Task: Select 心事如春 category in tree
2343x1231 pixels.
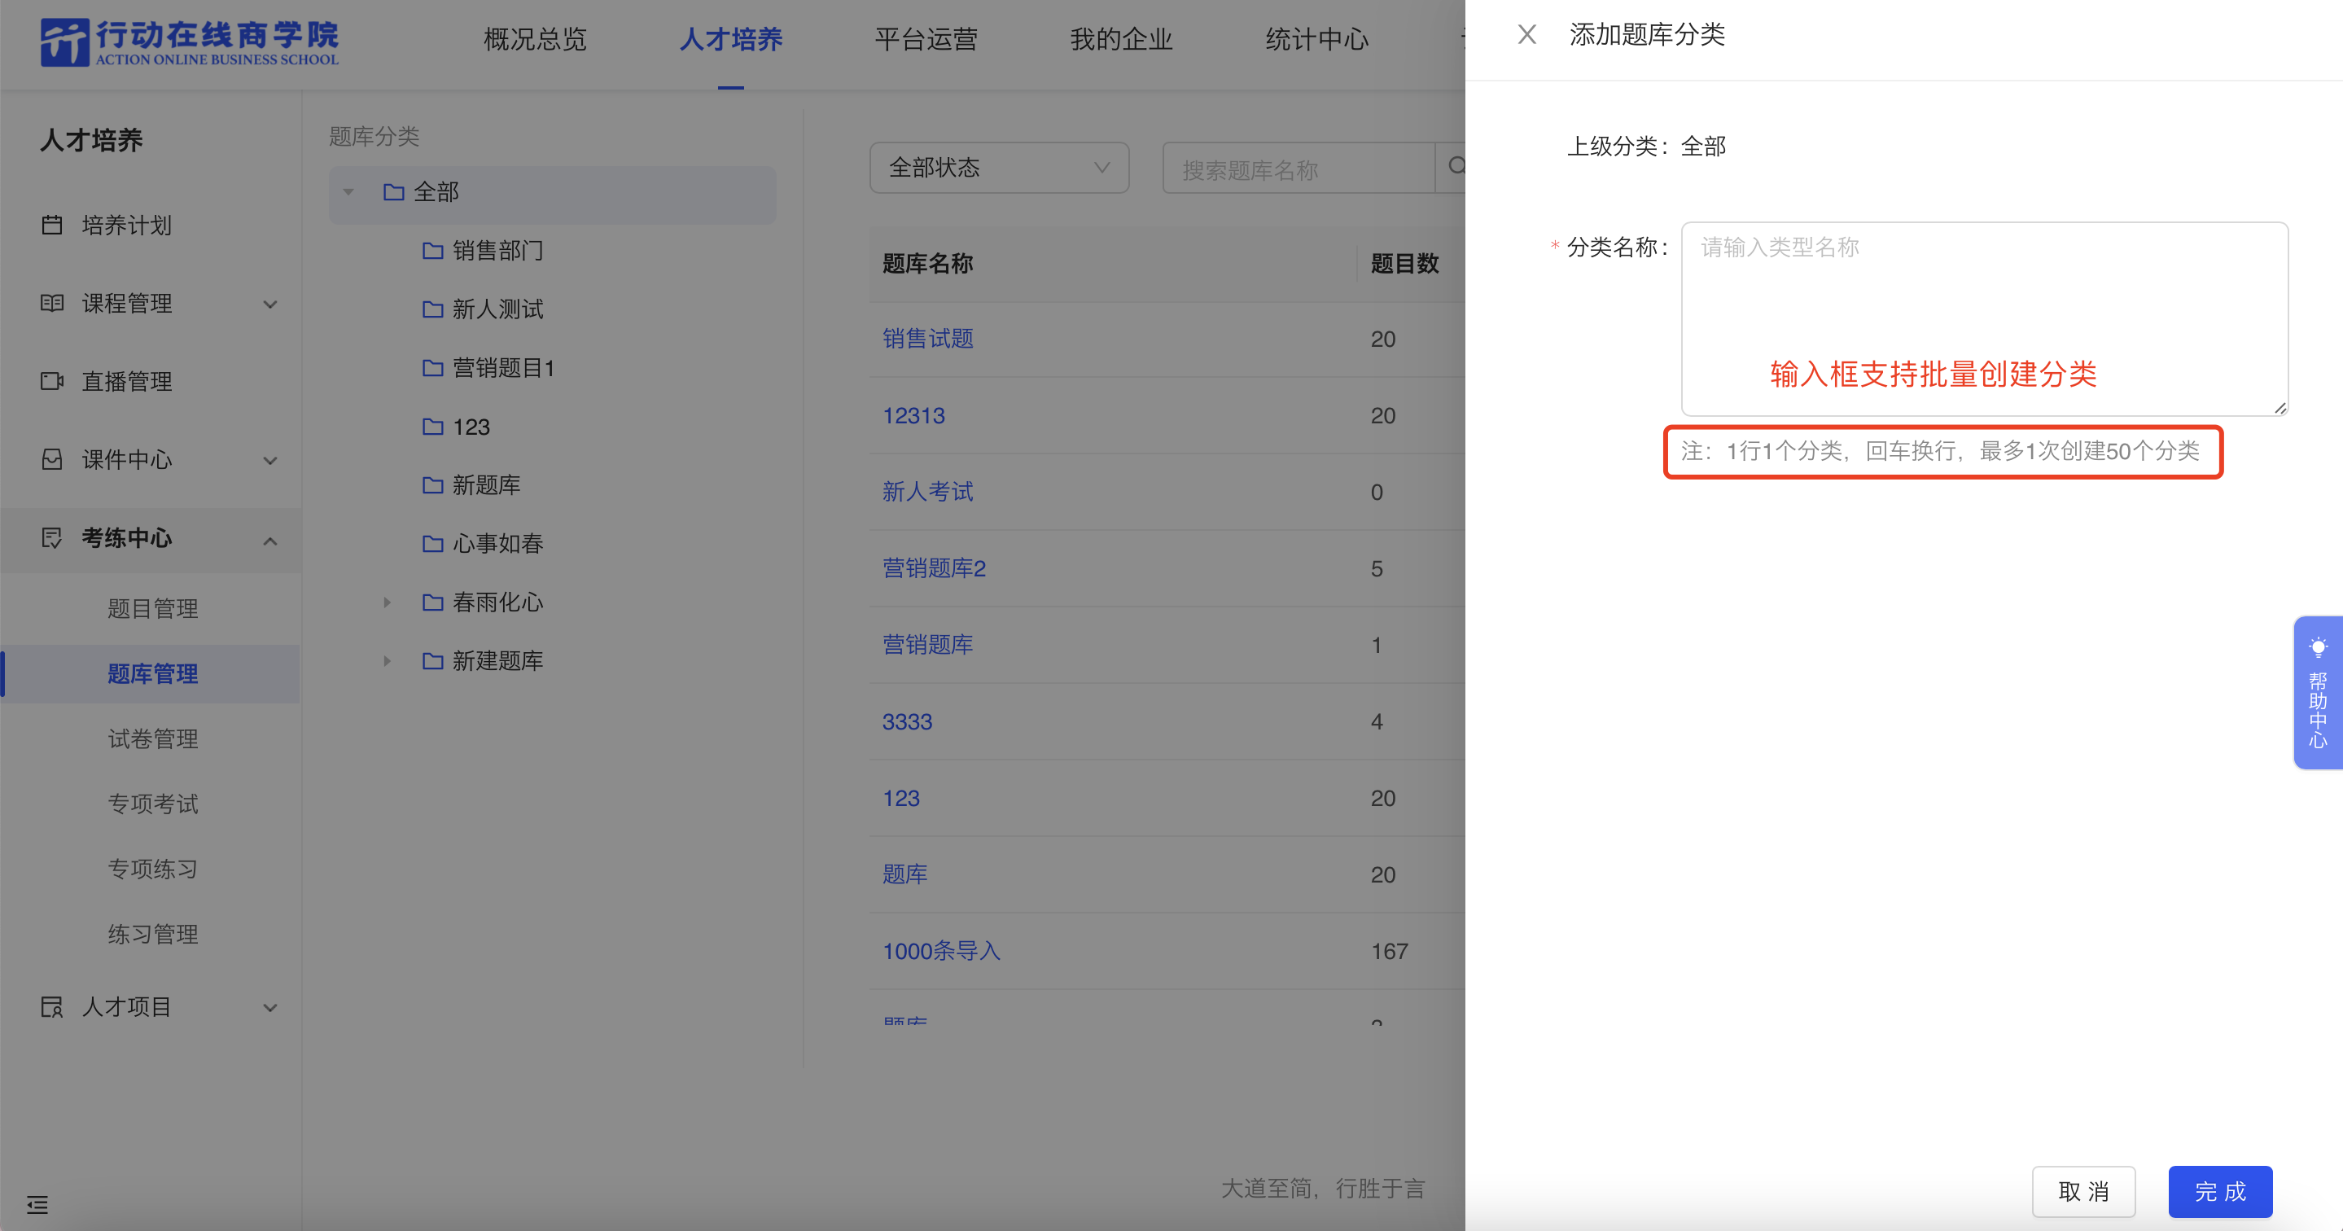Action: pos(497,543)
